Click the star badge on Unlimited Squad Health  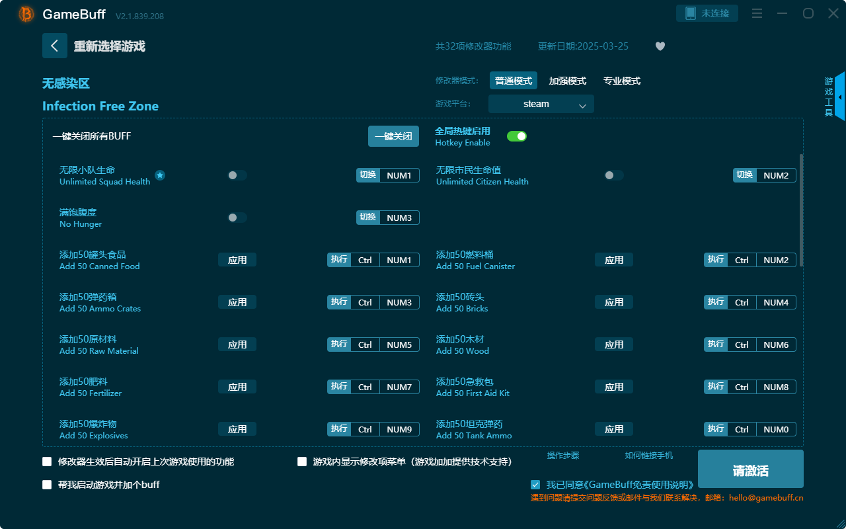(x=160, y=175)
